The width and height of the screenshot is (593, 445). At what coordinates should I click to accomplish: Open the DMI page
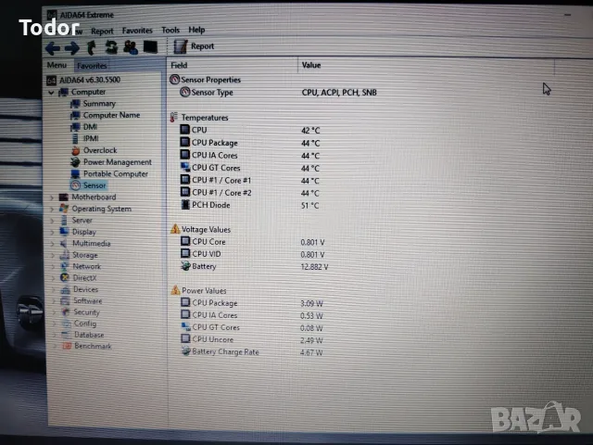[84, 127]
